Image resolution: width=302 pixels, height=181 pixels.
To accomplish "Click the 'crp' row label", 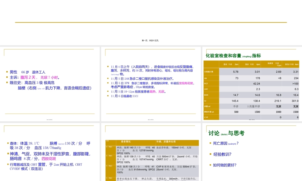I will tap(211, 78).
